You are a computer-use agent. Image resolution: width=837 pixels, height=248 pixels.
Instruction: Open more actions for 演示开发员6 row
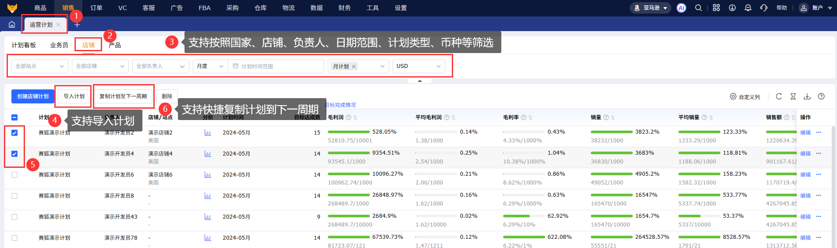pyautogui.click(x=819, y=174)
